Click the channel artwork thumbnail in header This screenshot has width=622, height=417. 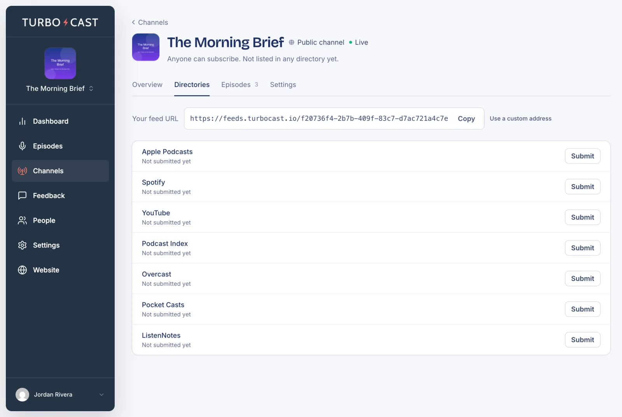point(146,47)
